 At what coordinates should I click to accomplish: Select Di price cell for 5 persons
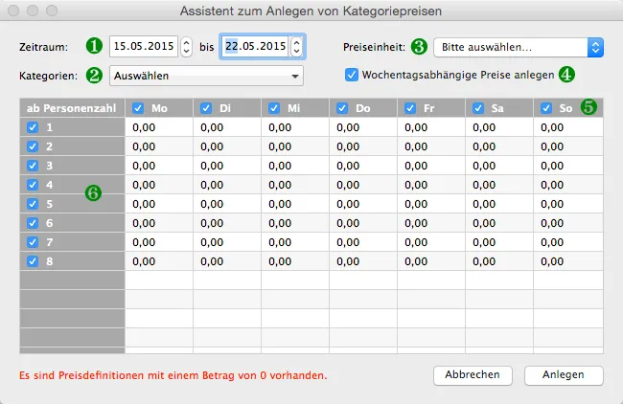point(227,204)
